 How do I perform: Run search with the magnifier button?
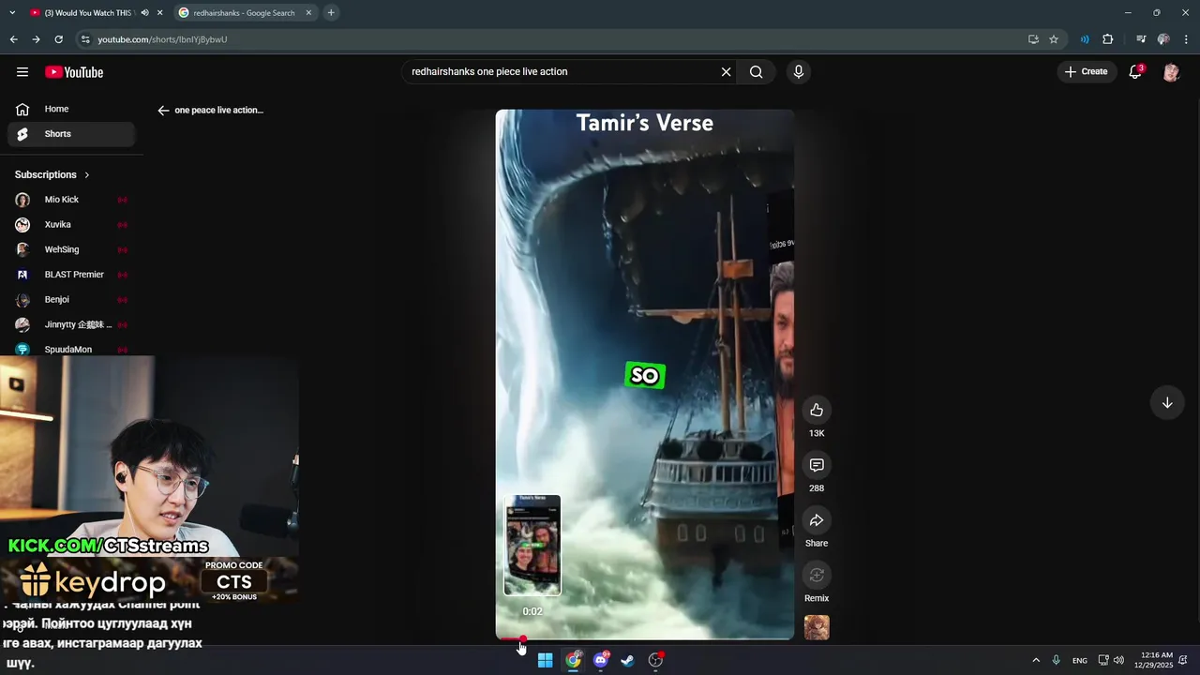(x=756, y=71)
